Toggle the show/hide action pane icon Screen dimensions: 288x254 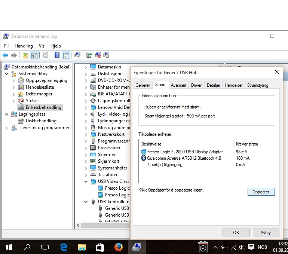click(x=66, y=55)
